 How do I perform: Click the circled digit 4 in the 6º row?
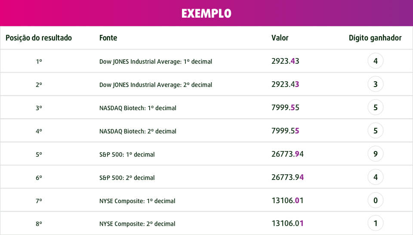point(376,177)
